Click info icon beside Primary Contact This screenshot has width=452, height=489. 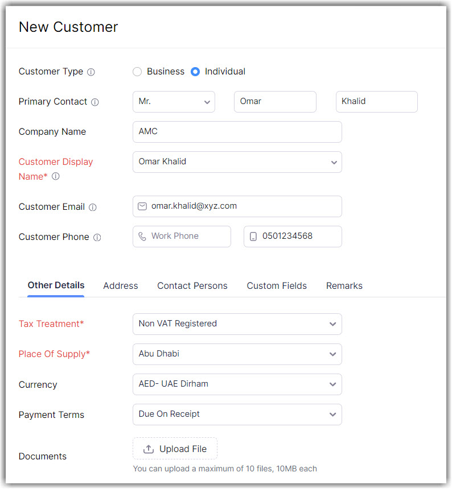(95, 102)
